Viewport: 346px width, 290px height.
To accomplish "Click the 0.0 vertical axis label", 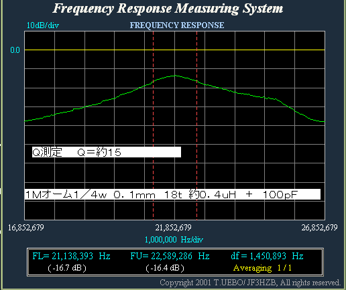I will click(15, 50).
